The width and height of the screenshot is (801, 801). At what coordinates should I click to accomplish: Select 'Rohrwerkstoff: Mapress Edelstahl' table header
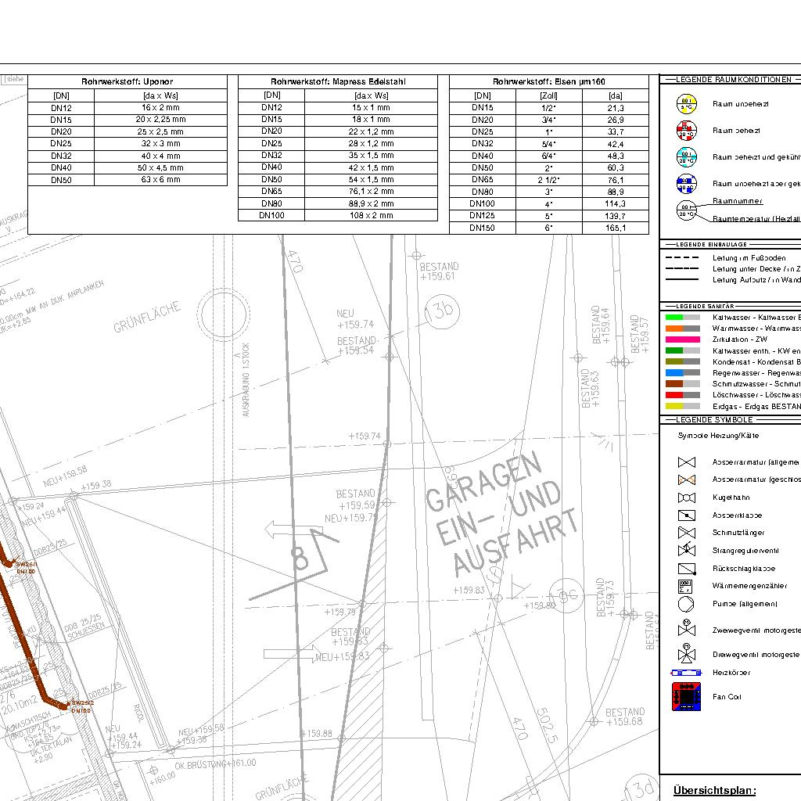(x=338, y=81)
